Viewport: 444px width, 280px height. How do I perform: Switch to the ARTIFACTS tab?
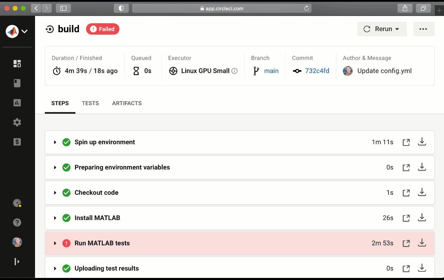pyautogui.click(x=127, y=103)
